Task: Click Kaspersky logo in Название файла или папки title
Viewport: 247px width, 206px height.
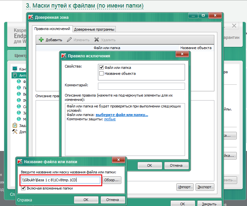Action: [20, 162]
